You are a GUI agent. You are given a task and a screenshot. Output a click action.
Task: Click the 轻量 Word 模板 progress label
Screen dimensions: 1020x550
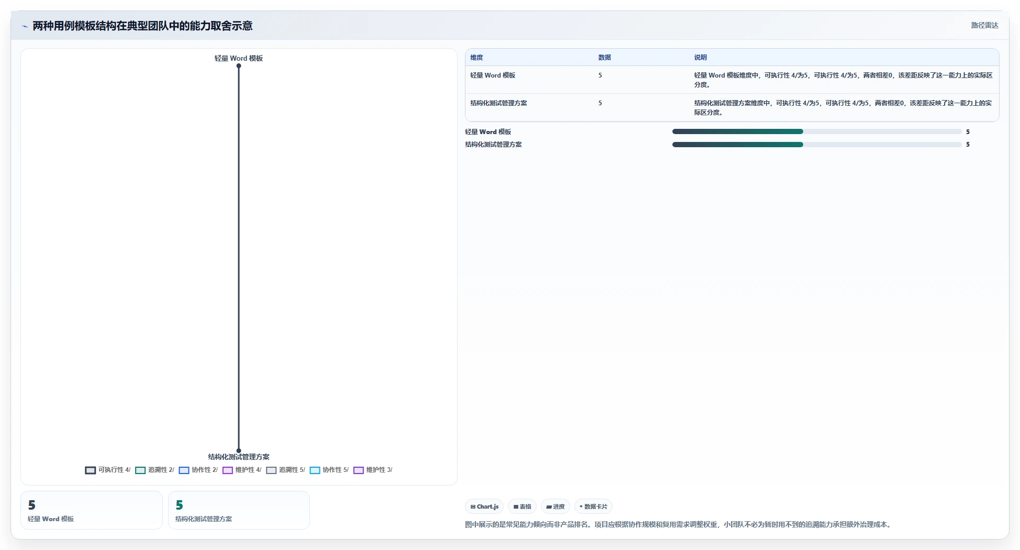tap(488, 132)
